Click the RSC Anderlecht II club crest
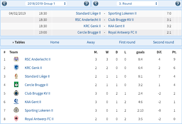Viewport: 182px width, 124px height. pos(16,59)
